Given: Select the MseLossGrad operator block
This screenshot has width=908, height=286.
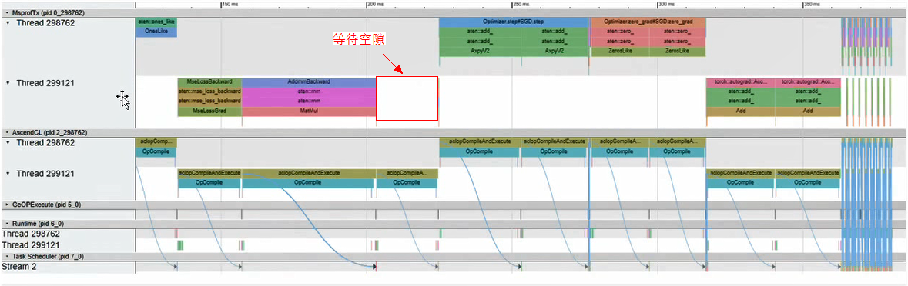Looking at the screenshot, I should 209,111.
